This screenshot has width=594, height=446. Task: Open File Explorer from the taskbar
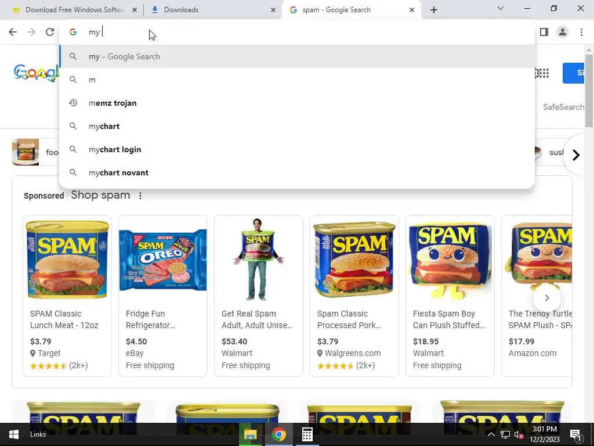pyautogui.click(x=251, y=434)
